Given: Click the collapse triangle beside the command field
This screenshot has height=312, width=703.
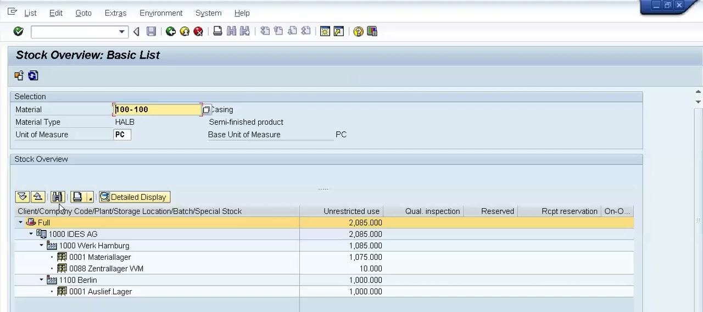Looking at the screenshot, I should [x=136, y=32].
